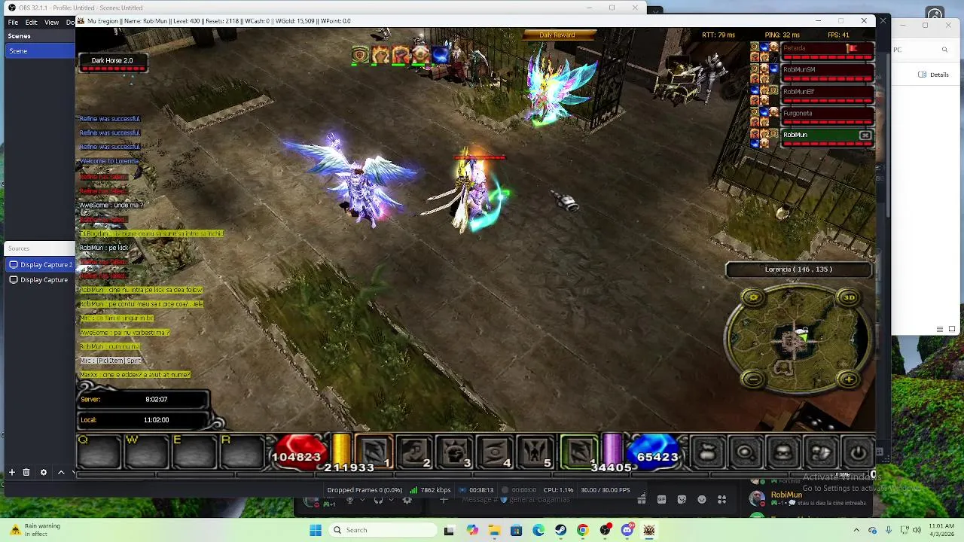Select skill slot 5 in hotbar
This screenshot has width=964, height=542.
pos(535,452)
